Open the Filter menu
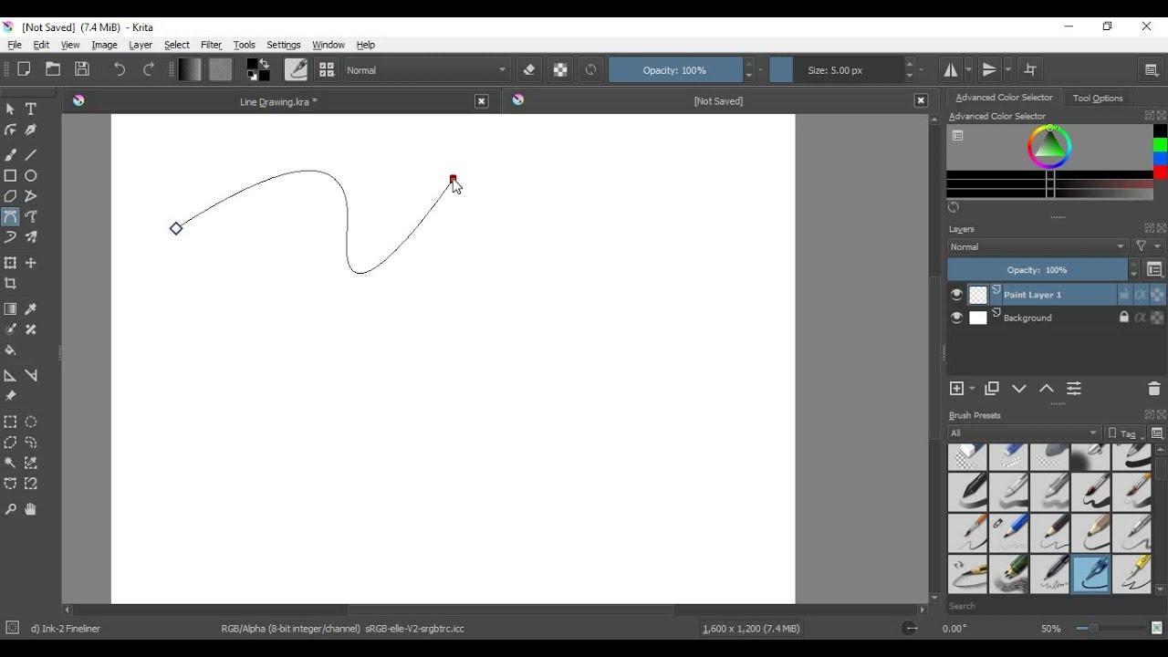This screenshot has height=657, width=1168. 211,45
